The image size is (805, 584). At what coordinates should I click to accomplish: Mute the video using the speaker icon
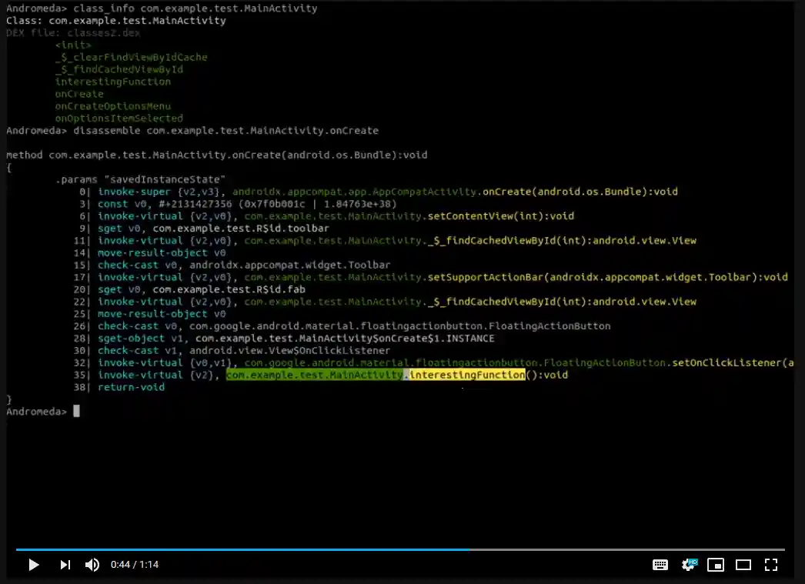92,565
